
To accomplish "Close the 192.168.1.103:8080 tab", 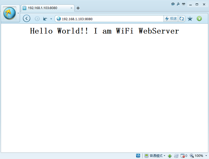I will 72,8.
